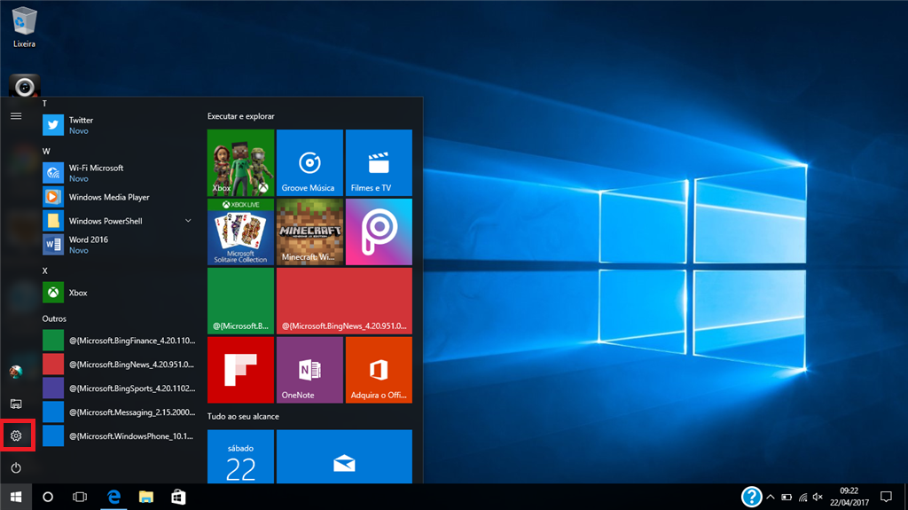Open the calendar tile showing sábado 22
This screenshot has height=510, width=908.
(x=241, y=457)
